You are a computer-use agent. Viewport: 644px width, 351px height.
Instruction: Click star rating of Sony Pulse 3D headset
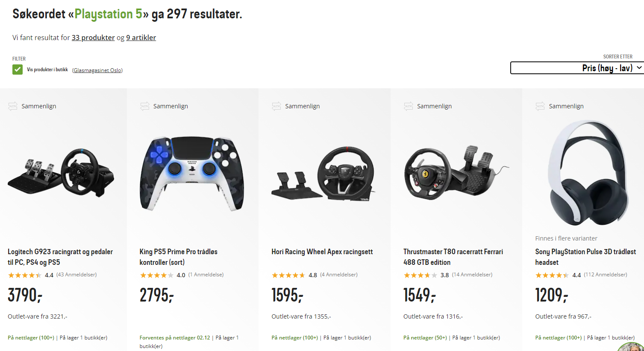[552, 275]
